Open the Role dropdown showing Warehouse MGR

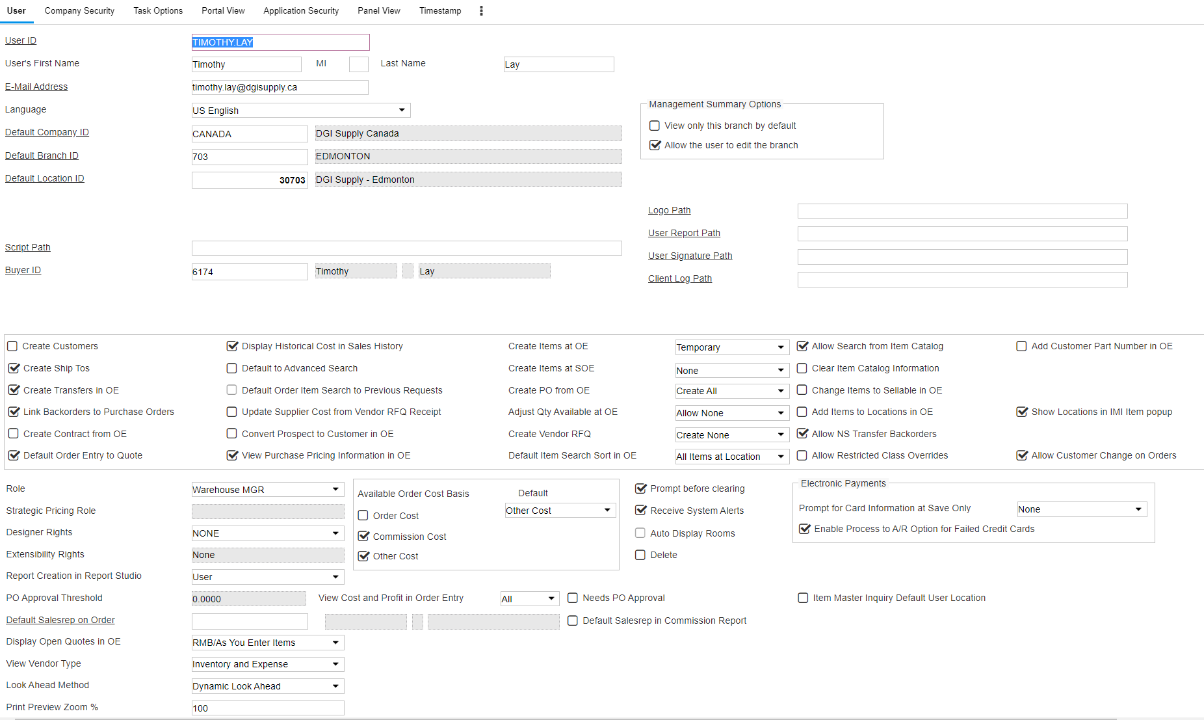pyautogui.click(x=267, y=490)
